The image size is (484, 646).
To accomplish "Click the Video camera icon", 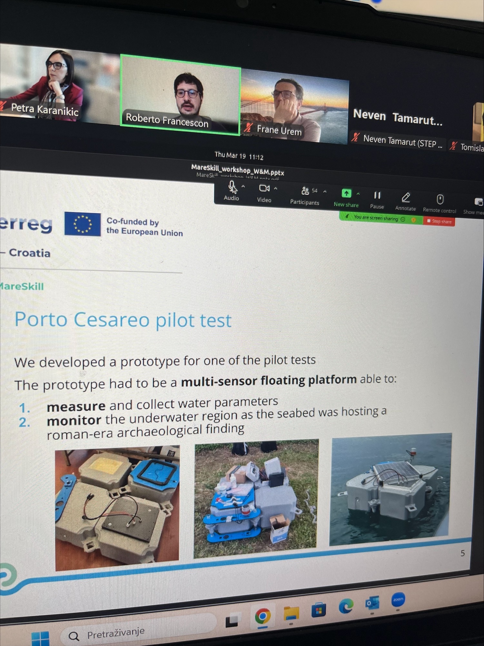I will coord(263,188).
